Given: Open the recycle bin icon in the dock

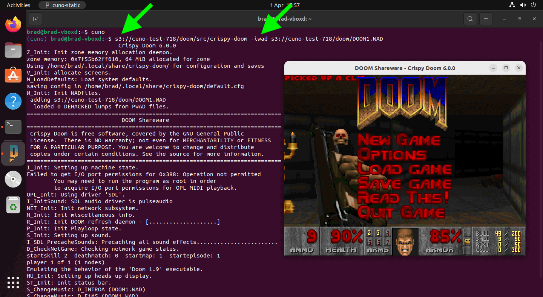Looking at the screenshot, I should click(13, 205).
